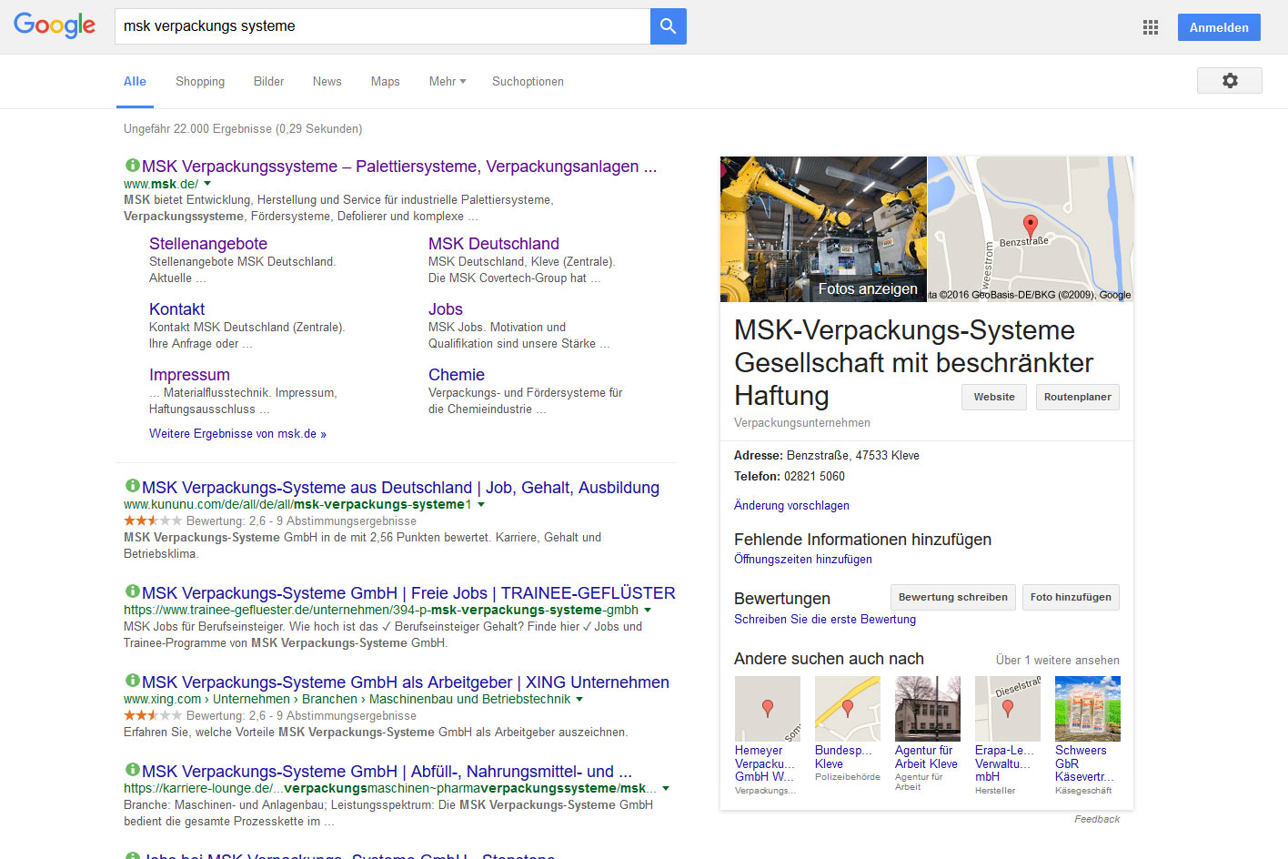Screen dimensions: 1288x859
Task: Switch to the Shopping tab
Action: [200, 81]
